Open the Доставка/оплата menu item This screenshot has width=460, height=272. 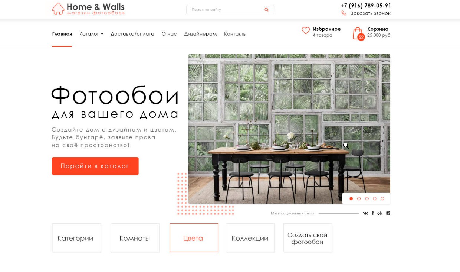(x=132, y=34)
